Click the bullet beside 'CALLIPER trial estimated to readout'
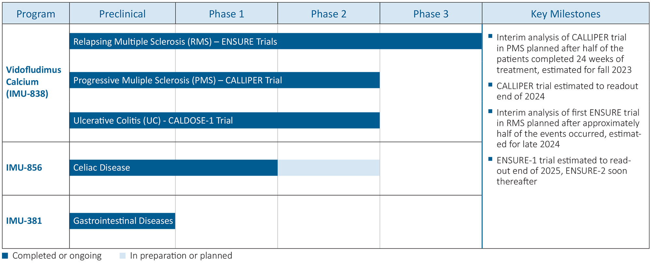This screenshot has width=651, height=263. point(490,85)
